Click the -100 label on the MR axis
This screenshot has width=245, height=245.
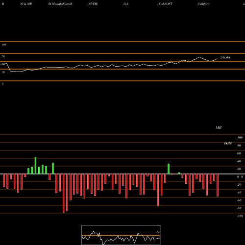(x=240, y=216)
